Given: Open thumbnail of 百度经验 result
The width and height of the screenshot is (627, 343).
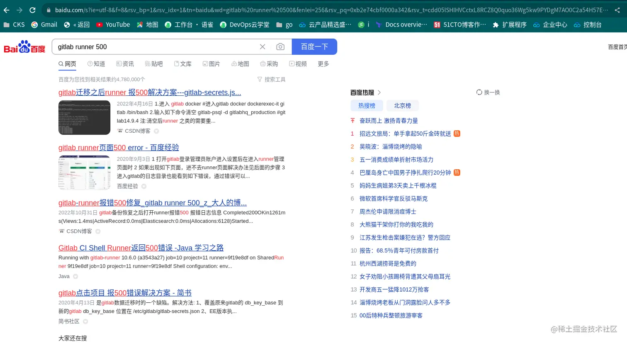Looking at the screenshot, I should pos(84,173).
